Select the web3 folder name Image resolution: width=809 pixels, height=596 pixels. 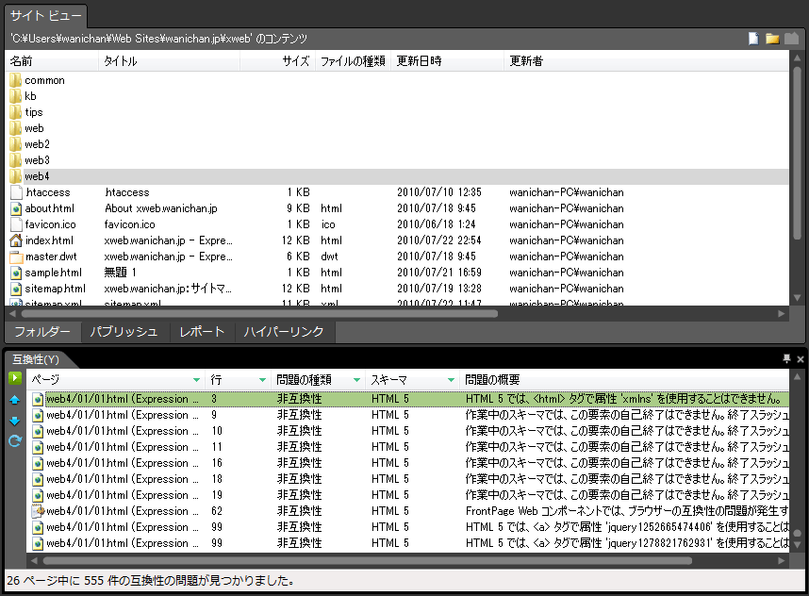[x=37, y=160]
